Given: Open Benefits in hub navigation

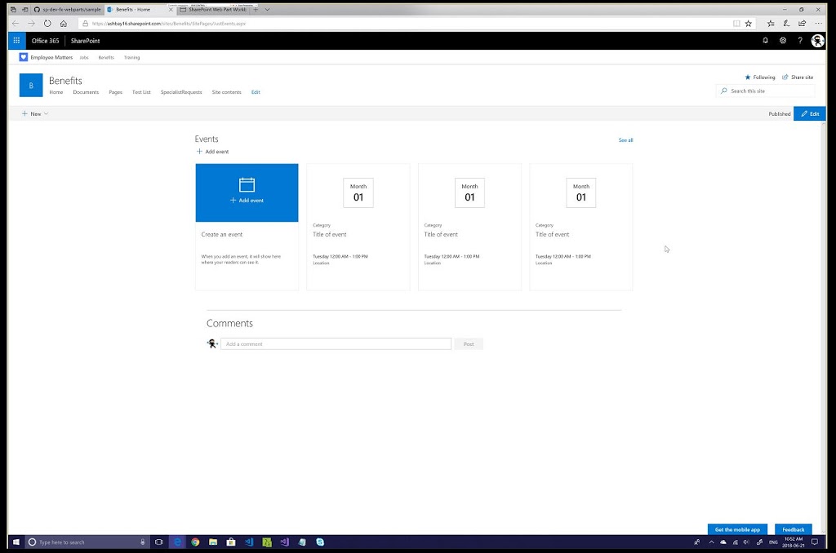Looking at the screenshot, I should click(106, 57).
